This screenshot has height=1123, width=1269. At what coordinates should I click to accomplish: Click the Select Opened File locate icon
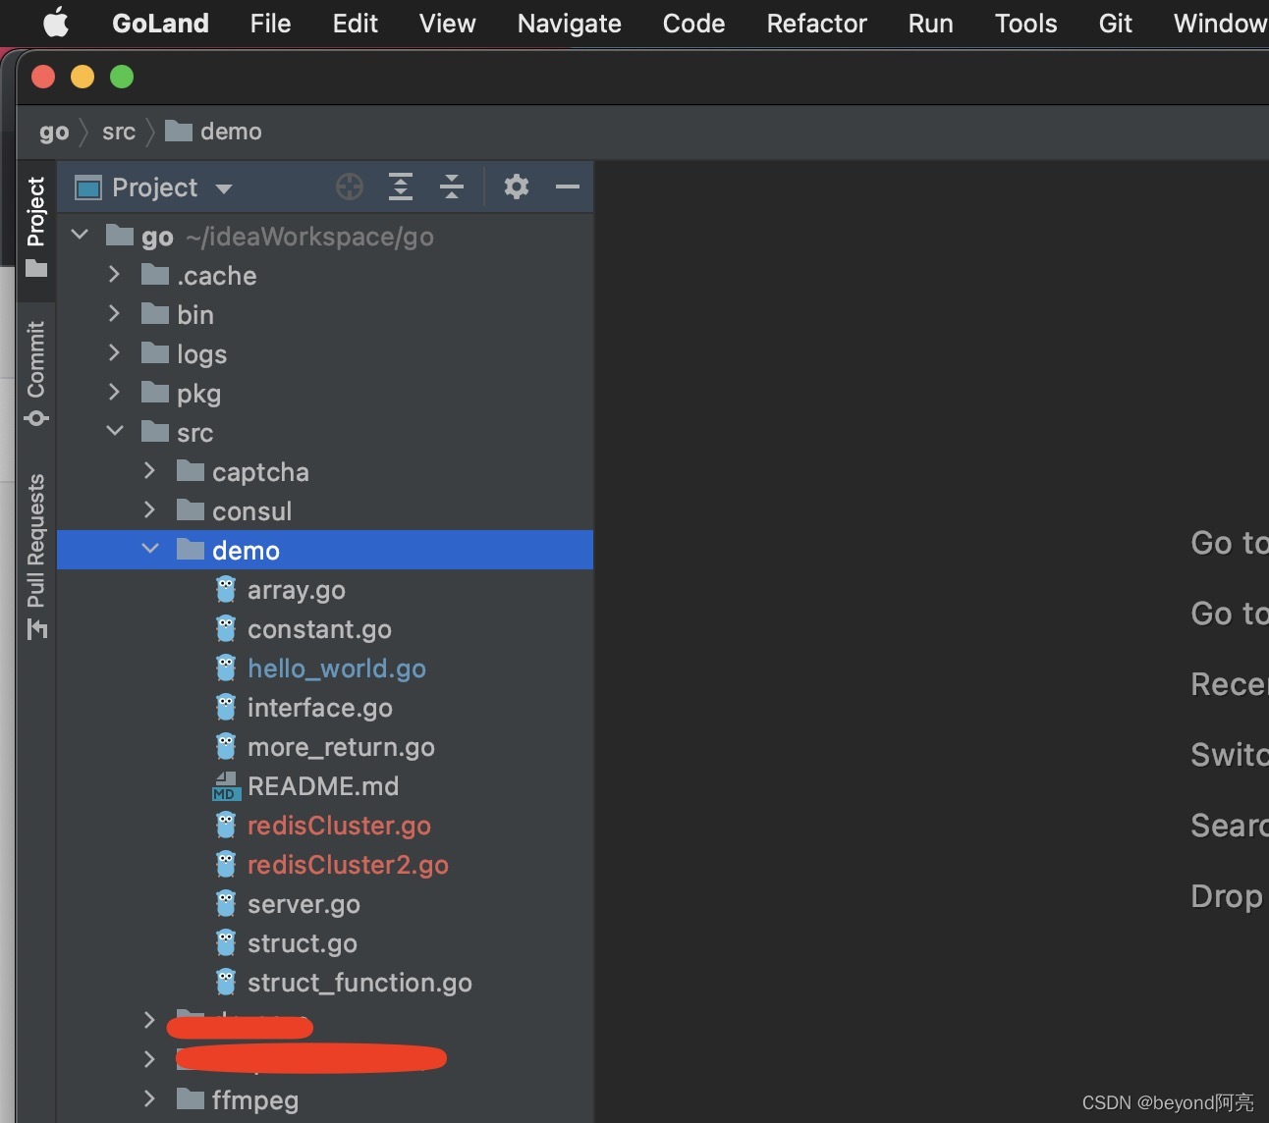(x=350, y=187)
